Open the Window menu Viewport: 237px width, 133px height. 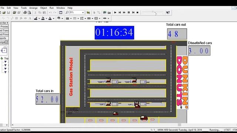[x=60, y=8]
